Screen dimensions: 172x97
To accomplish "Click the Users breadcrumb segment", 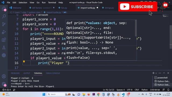I will pyautogui.click(x=17, y=12).
